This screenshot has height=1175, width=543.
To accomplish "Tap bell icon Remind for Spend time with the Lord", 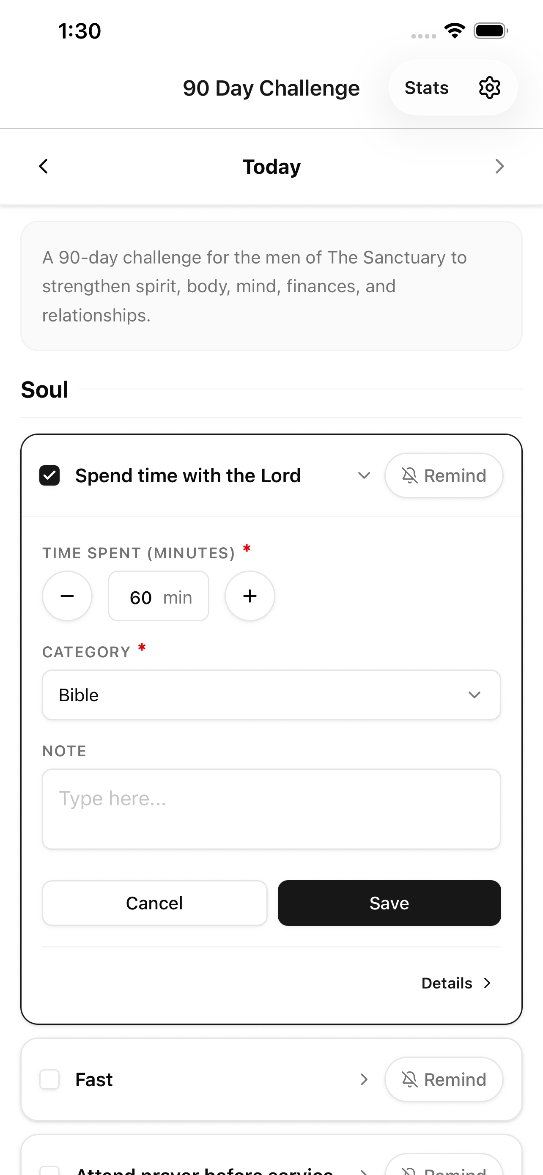I will 444,475.
